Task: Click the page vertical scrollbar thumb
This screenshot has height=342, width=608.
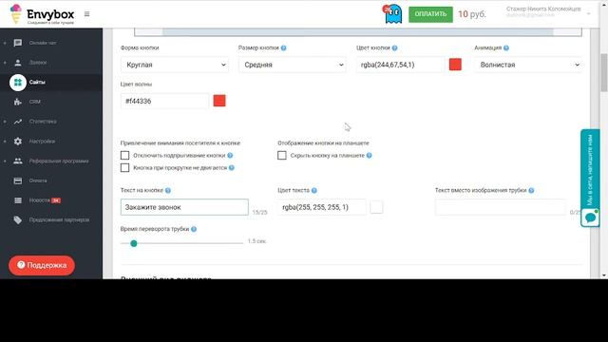Action: click(x=604, y=72)
